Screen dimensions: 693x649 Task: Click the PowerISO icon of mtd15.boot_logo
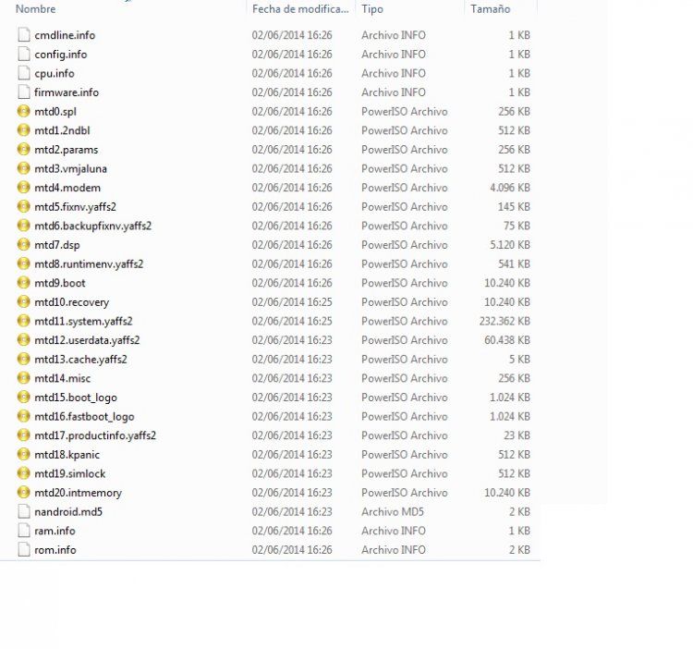(x=23, y=397)
